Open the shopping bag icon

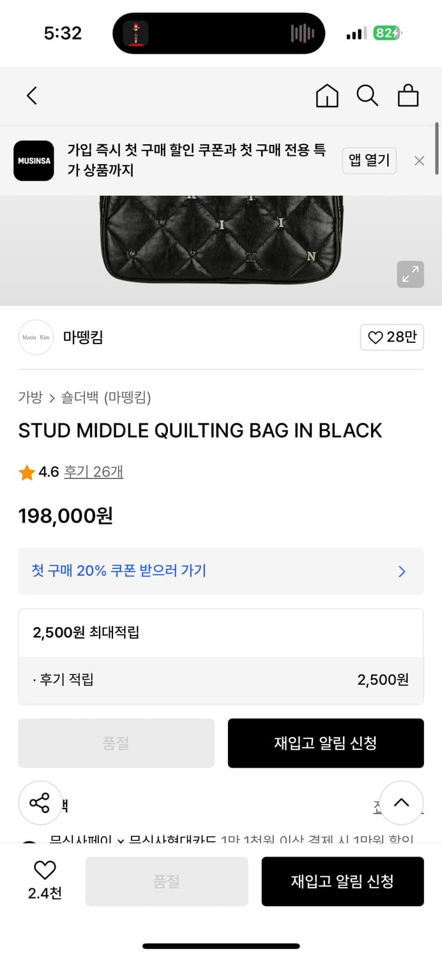click(x=408, y=95)
